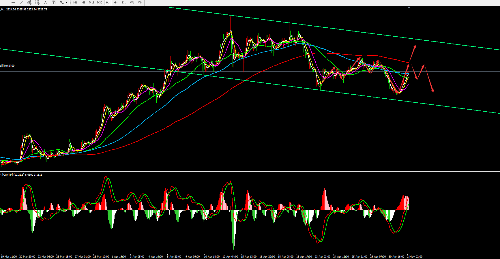The width and height of the screenshot is (500, 259).
Task: Select the text label tool
Action: (x=53, y=3)
